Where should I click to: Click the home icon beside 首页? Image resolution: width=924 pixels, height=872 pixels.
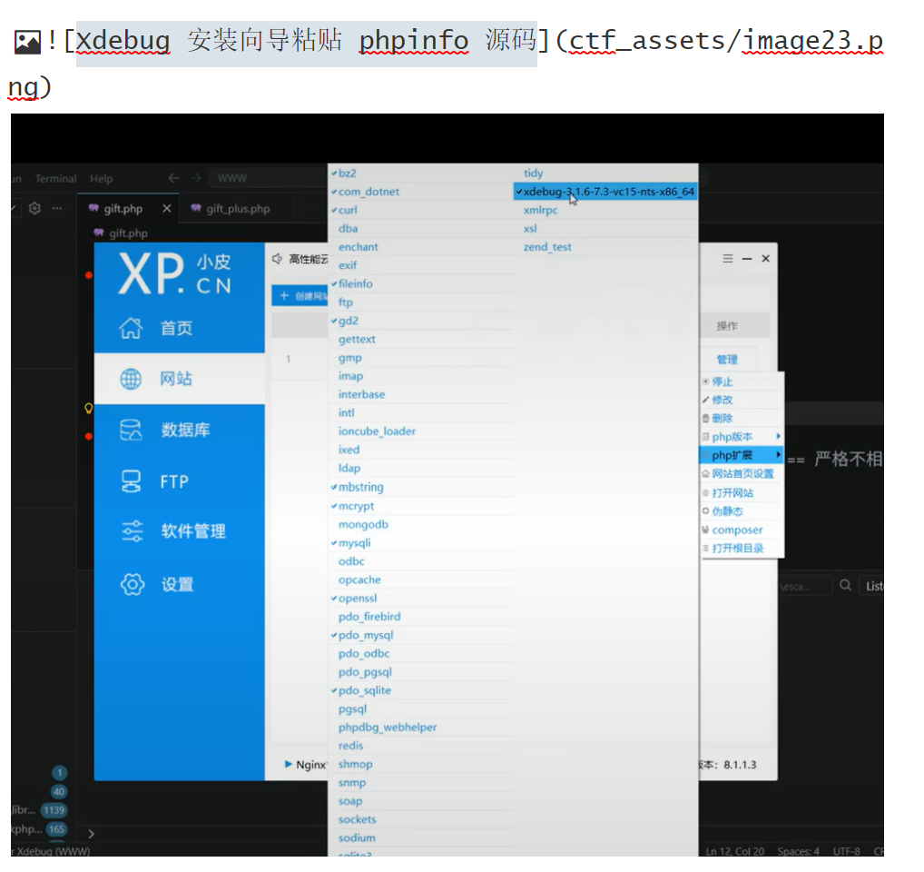[131, 328]
